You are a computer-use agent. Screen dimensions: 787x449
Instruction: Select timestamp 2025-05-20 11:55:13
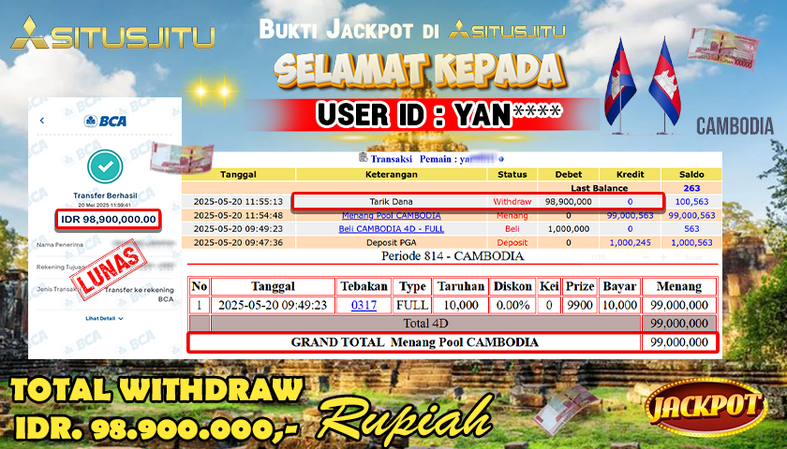click(x=238, y=201)
